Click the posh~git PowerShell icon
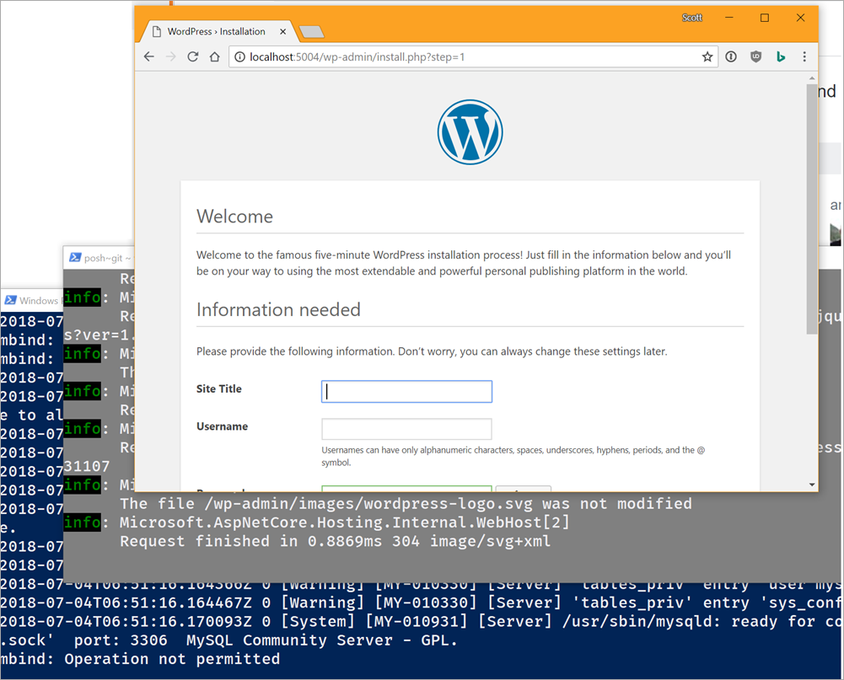 [x=75, y=258]
